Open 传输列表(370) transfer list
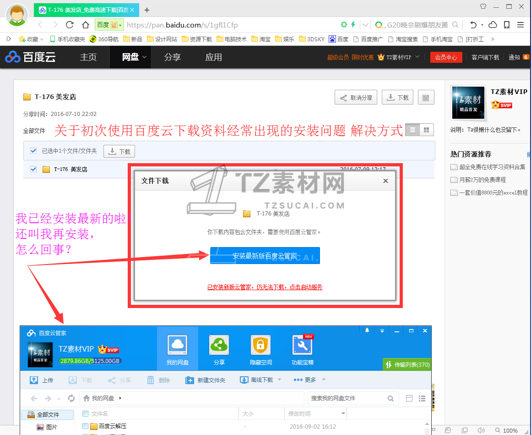 click(407, 364)
